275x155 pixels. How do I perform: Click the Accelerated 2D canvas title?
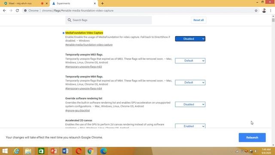[x=79, y=121]
